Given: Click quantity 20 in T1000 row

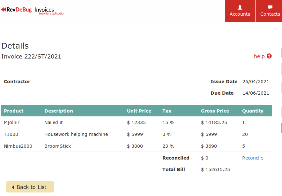Looking at the screenshot, I should point(245,134).
